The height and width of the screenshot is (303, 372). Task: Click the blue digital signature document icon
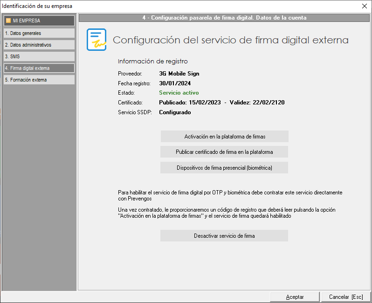tap(96, 40)
